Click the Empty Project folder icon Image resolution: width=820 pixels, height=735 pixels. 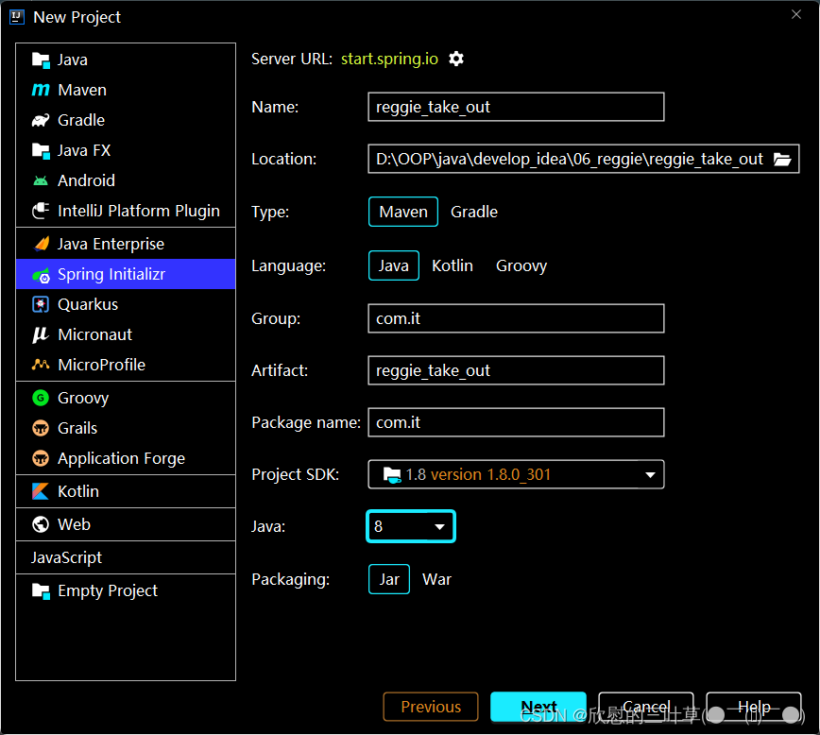(x=41, y=591)
